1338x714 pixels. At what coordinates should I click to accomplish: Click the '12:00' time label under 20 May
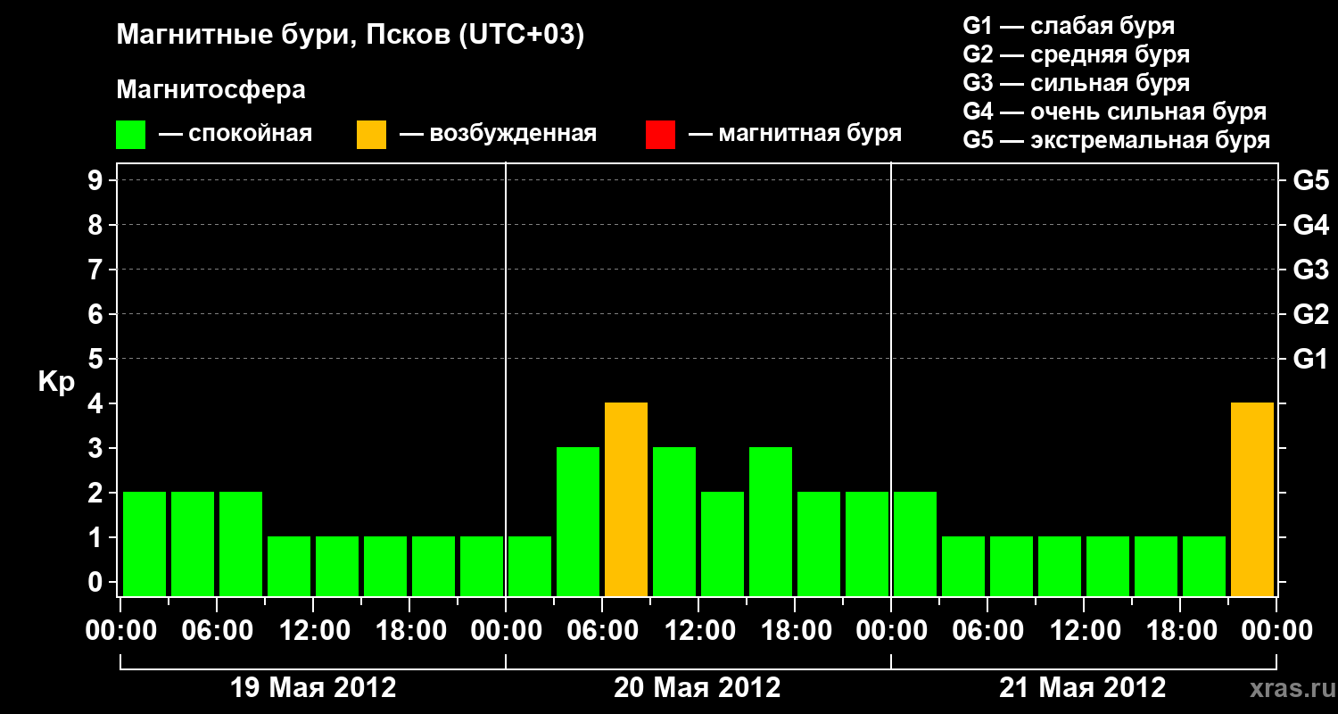(699, 631)
